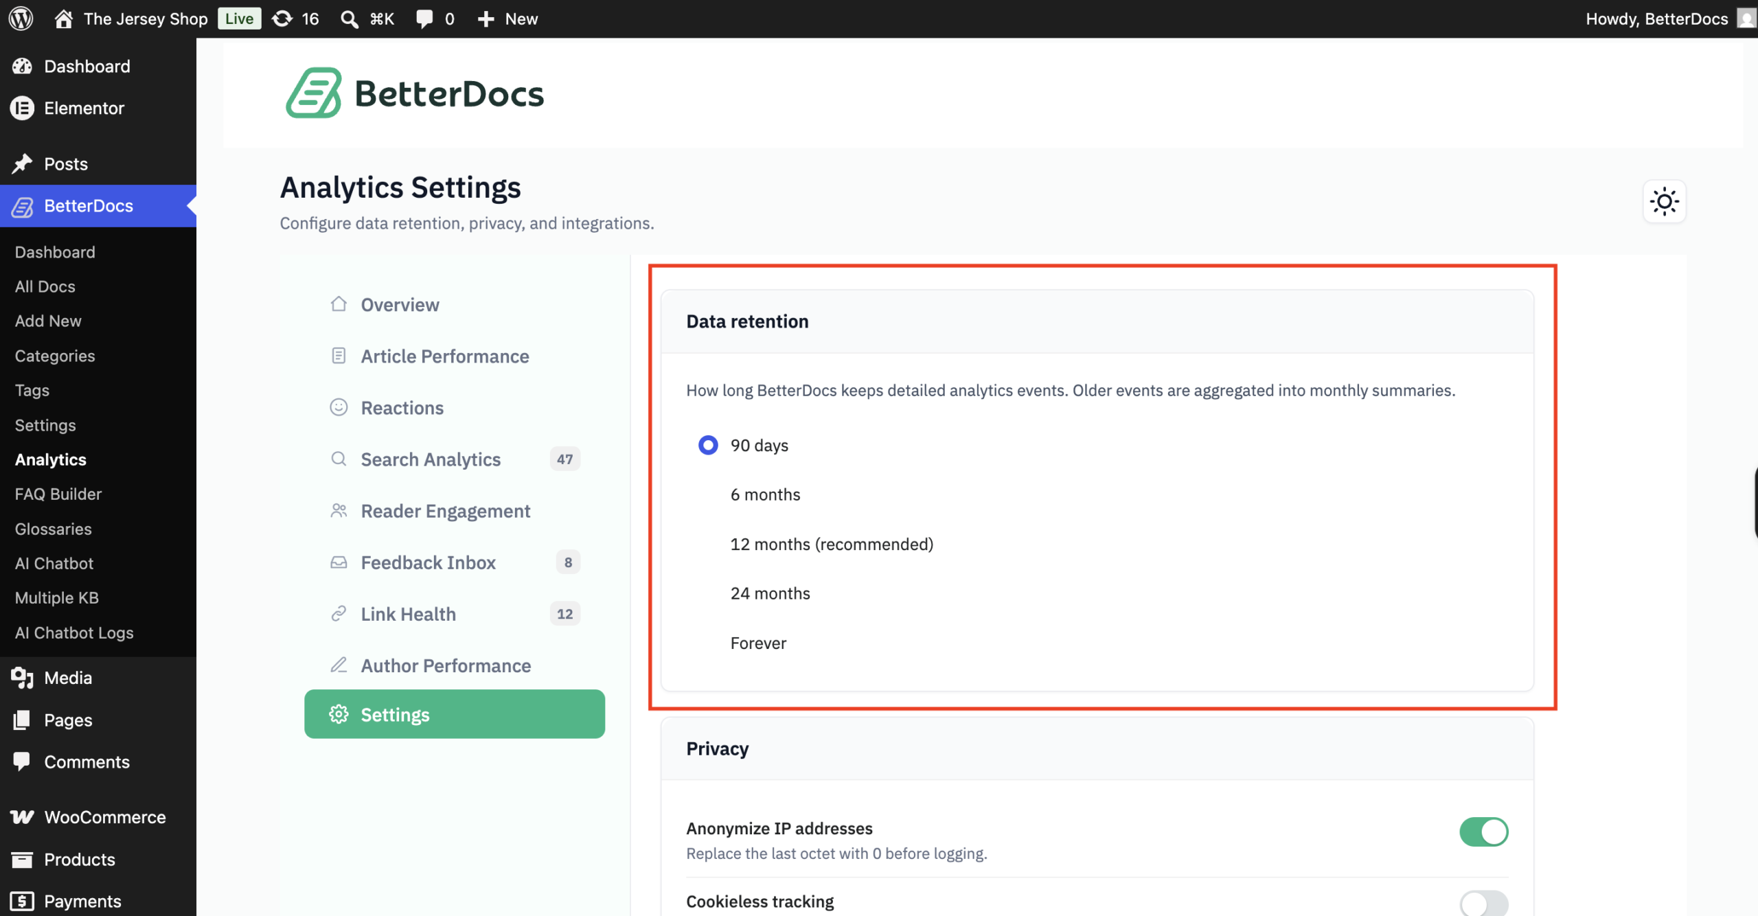
Task: Click the Feedback Inbox tray icon
Action: coord(339,562)
